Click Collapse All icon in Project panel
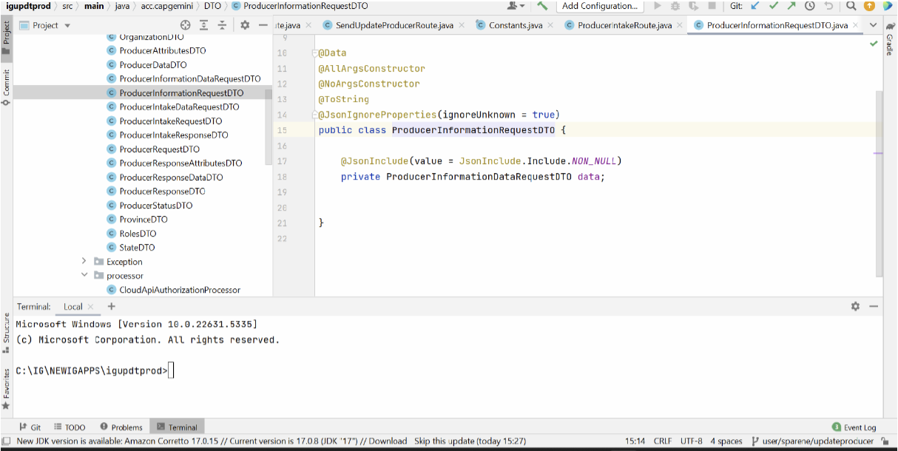 tap(222, 25)
